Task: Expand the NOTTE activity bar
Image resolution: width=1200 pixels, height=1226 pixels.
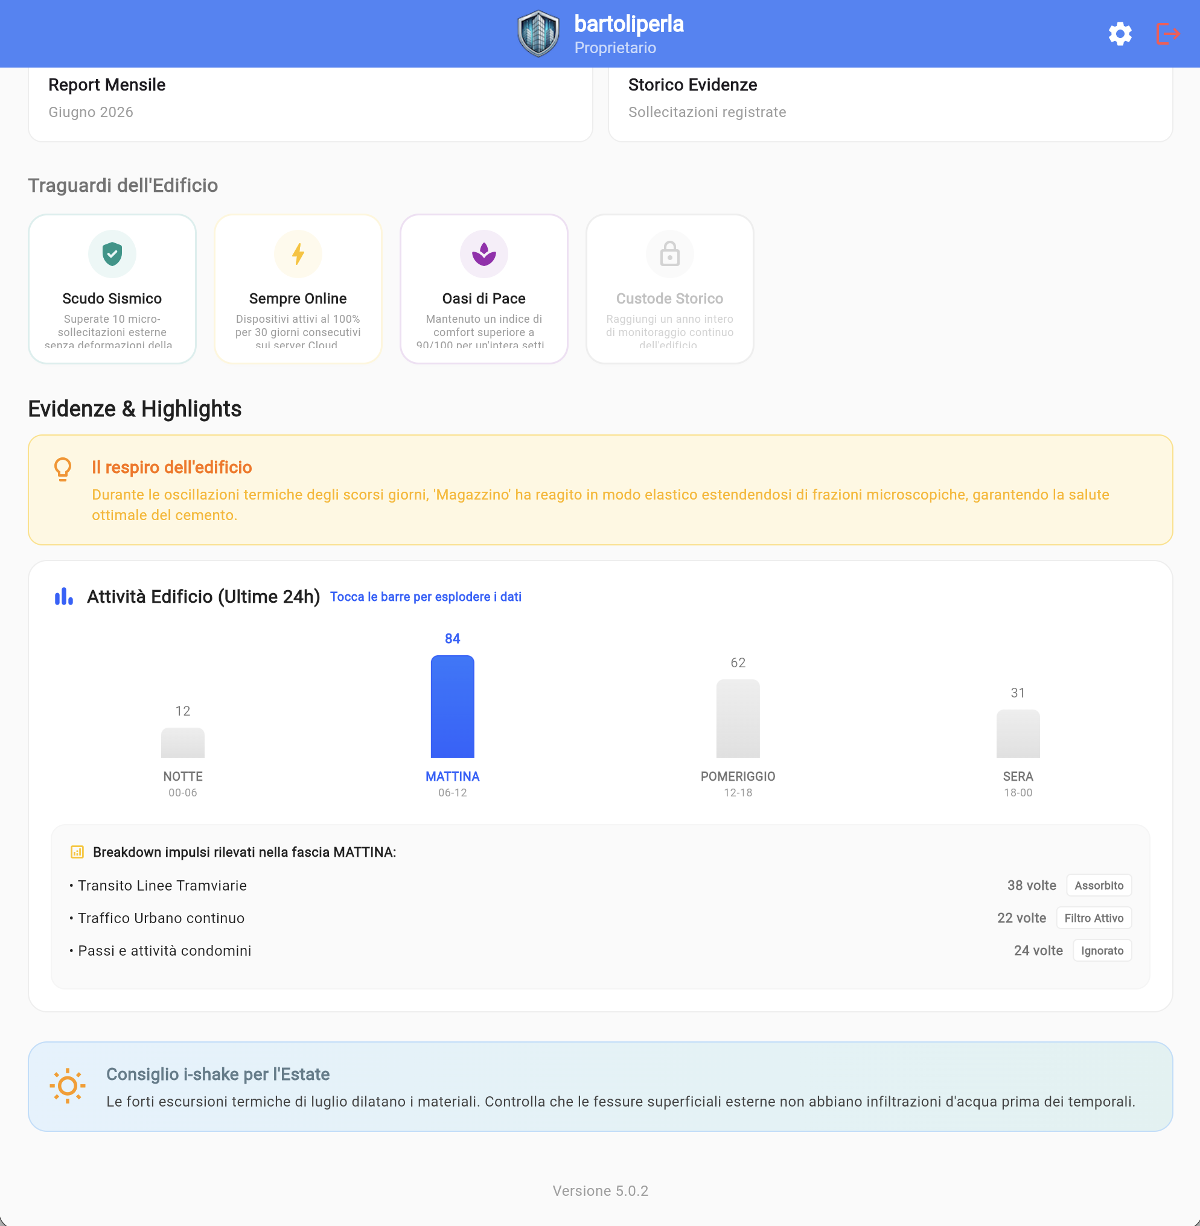Action: pos(183,742)
